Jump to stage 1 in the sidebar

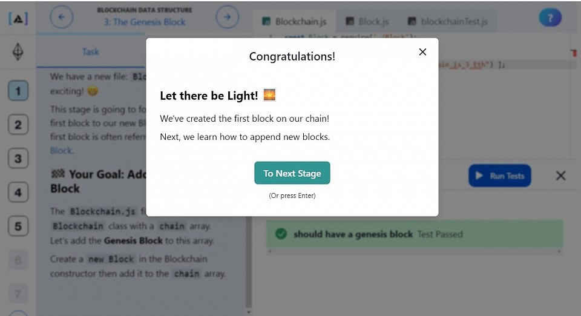(x=18, y=91)
